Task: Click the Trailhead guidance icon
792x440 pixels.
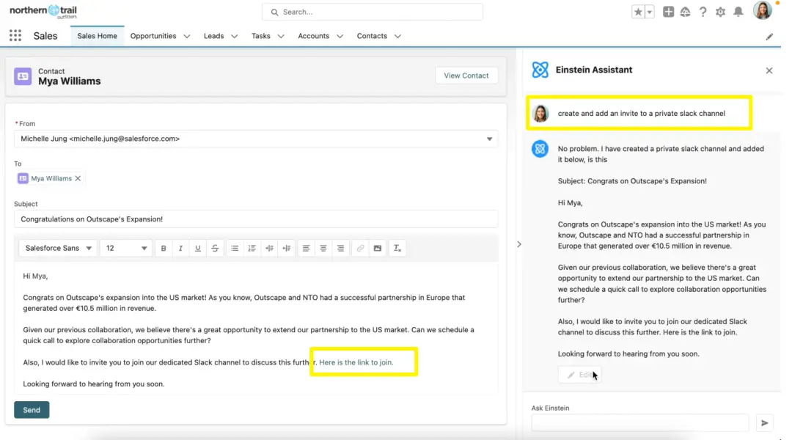Action: (686, 12)
